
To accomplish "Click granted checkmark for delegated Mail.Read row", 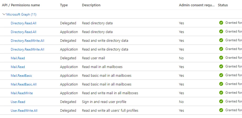I will (221, 58).
